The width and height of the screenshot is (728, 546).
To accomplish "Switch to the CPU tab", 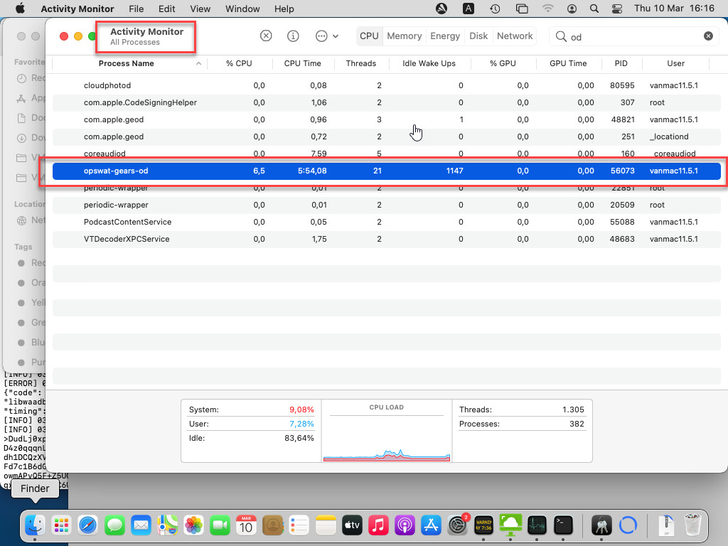I will pos(369,36).
